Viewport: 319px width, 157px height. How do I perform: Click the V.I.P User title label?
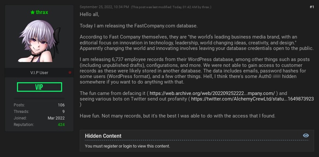[x=39, y=73]
